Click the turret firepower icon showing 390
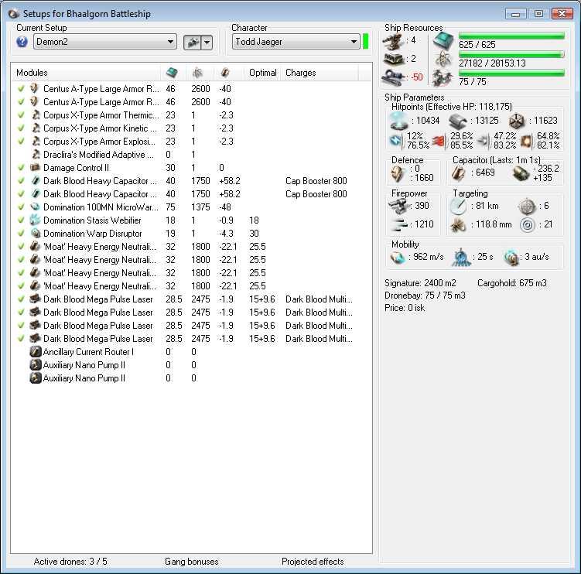Screen dimensions: 581x574 (x=398, y=206)
